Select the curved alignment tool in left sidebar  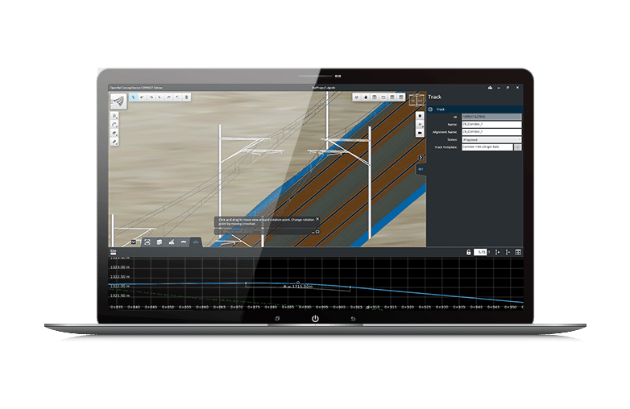tap(114, 125)
